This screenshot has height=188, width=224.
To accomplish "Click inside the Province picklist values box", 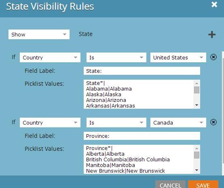I will [139, 159].
